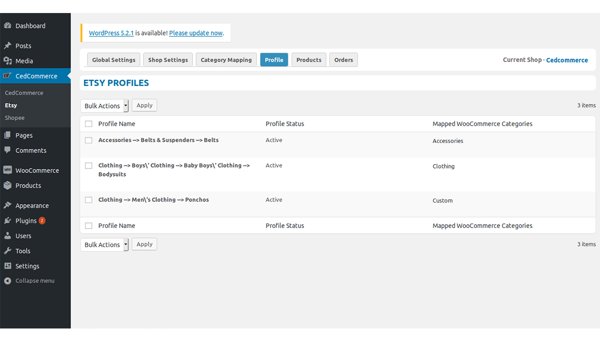Expand the lower Bulk Actions dropdown
The height and width of the screenshot is (342, 600).
pos(104,244)
